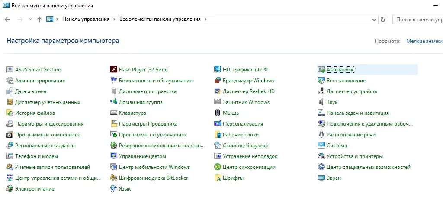Image resolution: width=443 pixels, height=220 pixels.
Task: Open Диспетчер Realtek HD icon
Action: tap(217, 91)
